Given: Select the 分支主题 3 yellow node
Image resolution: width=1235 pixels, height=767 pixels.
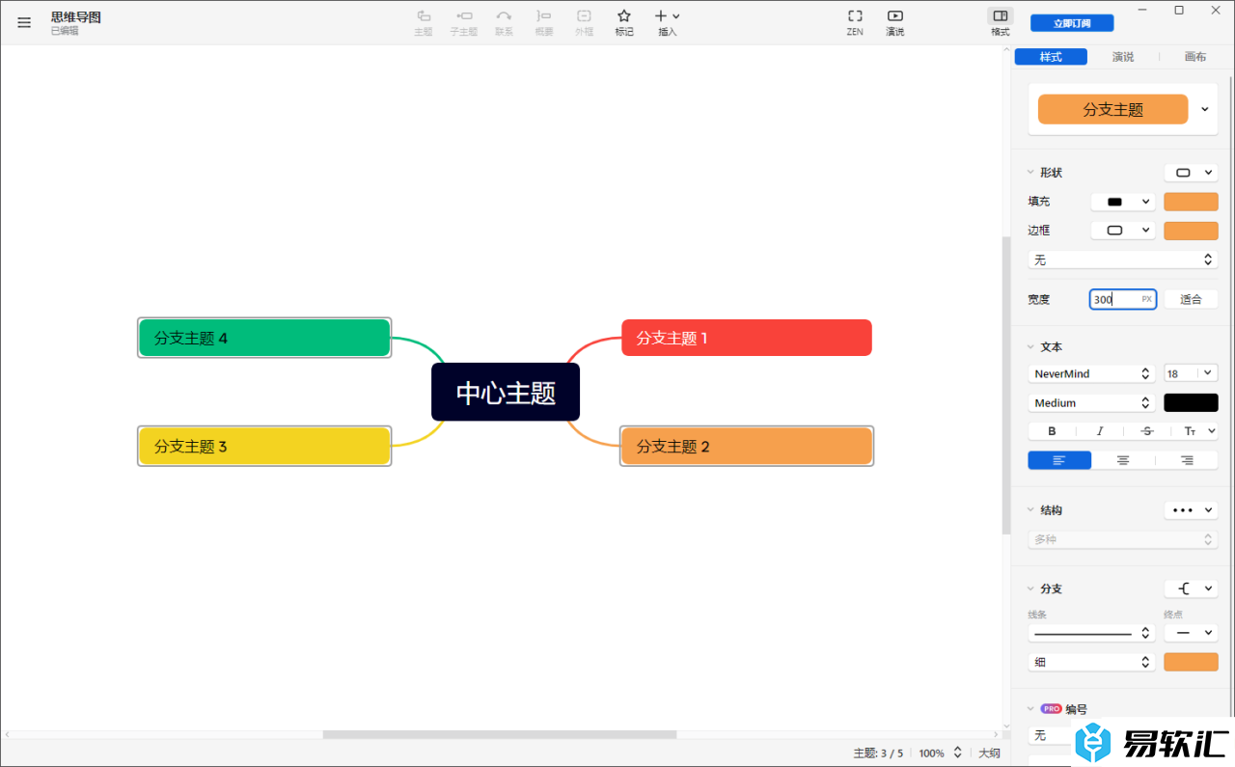Looking at the screenshot, I should (264, 446).
